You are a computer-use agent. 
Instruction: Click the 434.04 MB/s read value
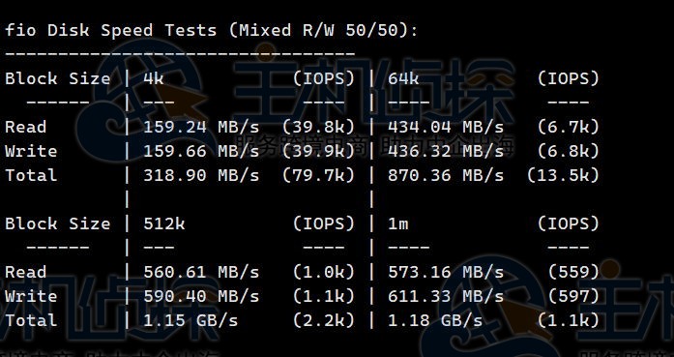click(446, 128)
